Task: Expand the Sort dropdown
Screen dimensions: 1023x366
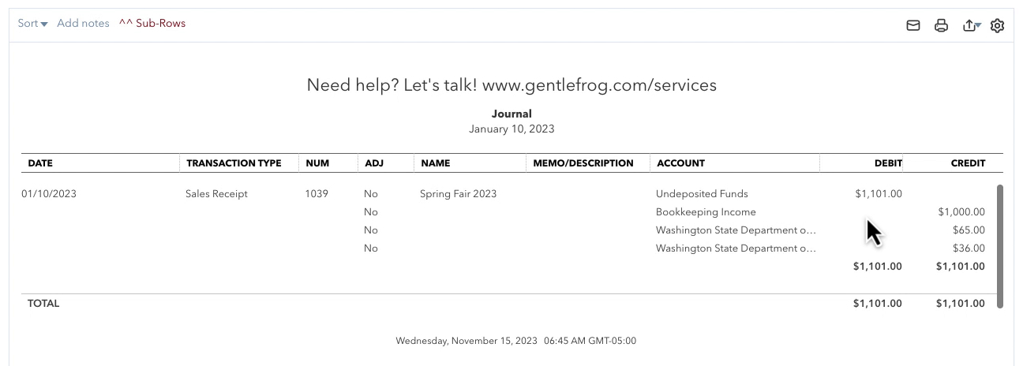Action: coord(33,24)
